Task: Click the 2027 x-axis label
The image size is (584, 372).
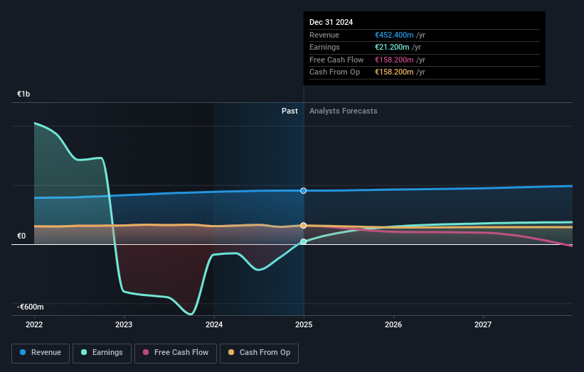Action: pos(483,324)
